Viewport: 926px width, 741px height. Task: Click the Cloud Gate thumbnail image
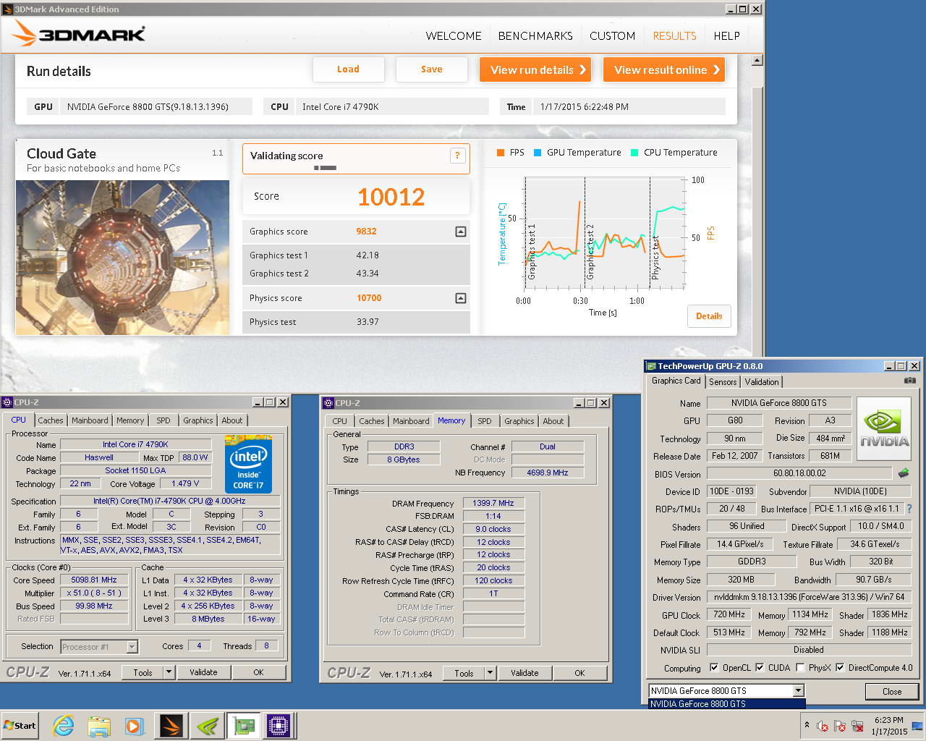click(122, 257)
